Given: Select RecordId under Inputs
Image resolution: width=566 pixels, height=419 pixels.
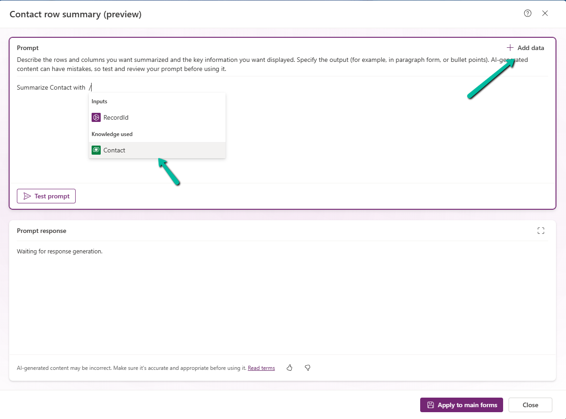Looking at the screenshot, I should click(115, 117).
